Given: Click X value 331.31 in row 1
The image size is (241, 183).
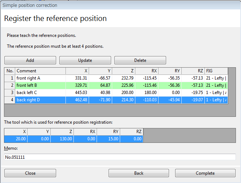Looking at the screenshot, I should 77,78.
